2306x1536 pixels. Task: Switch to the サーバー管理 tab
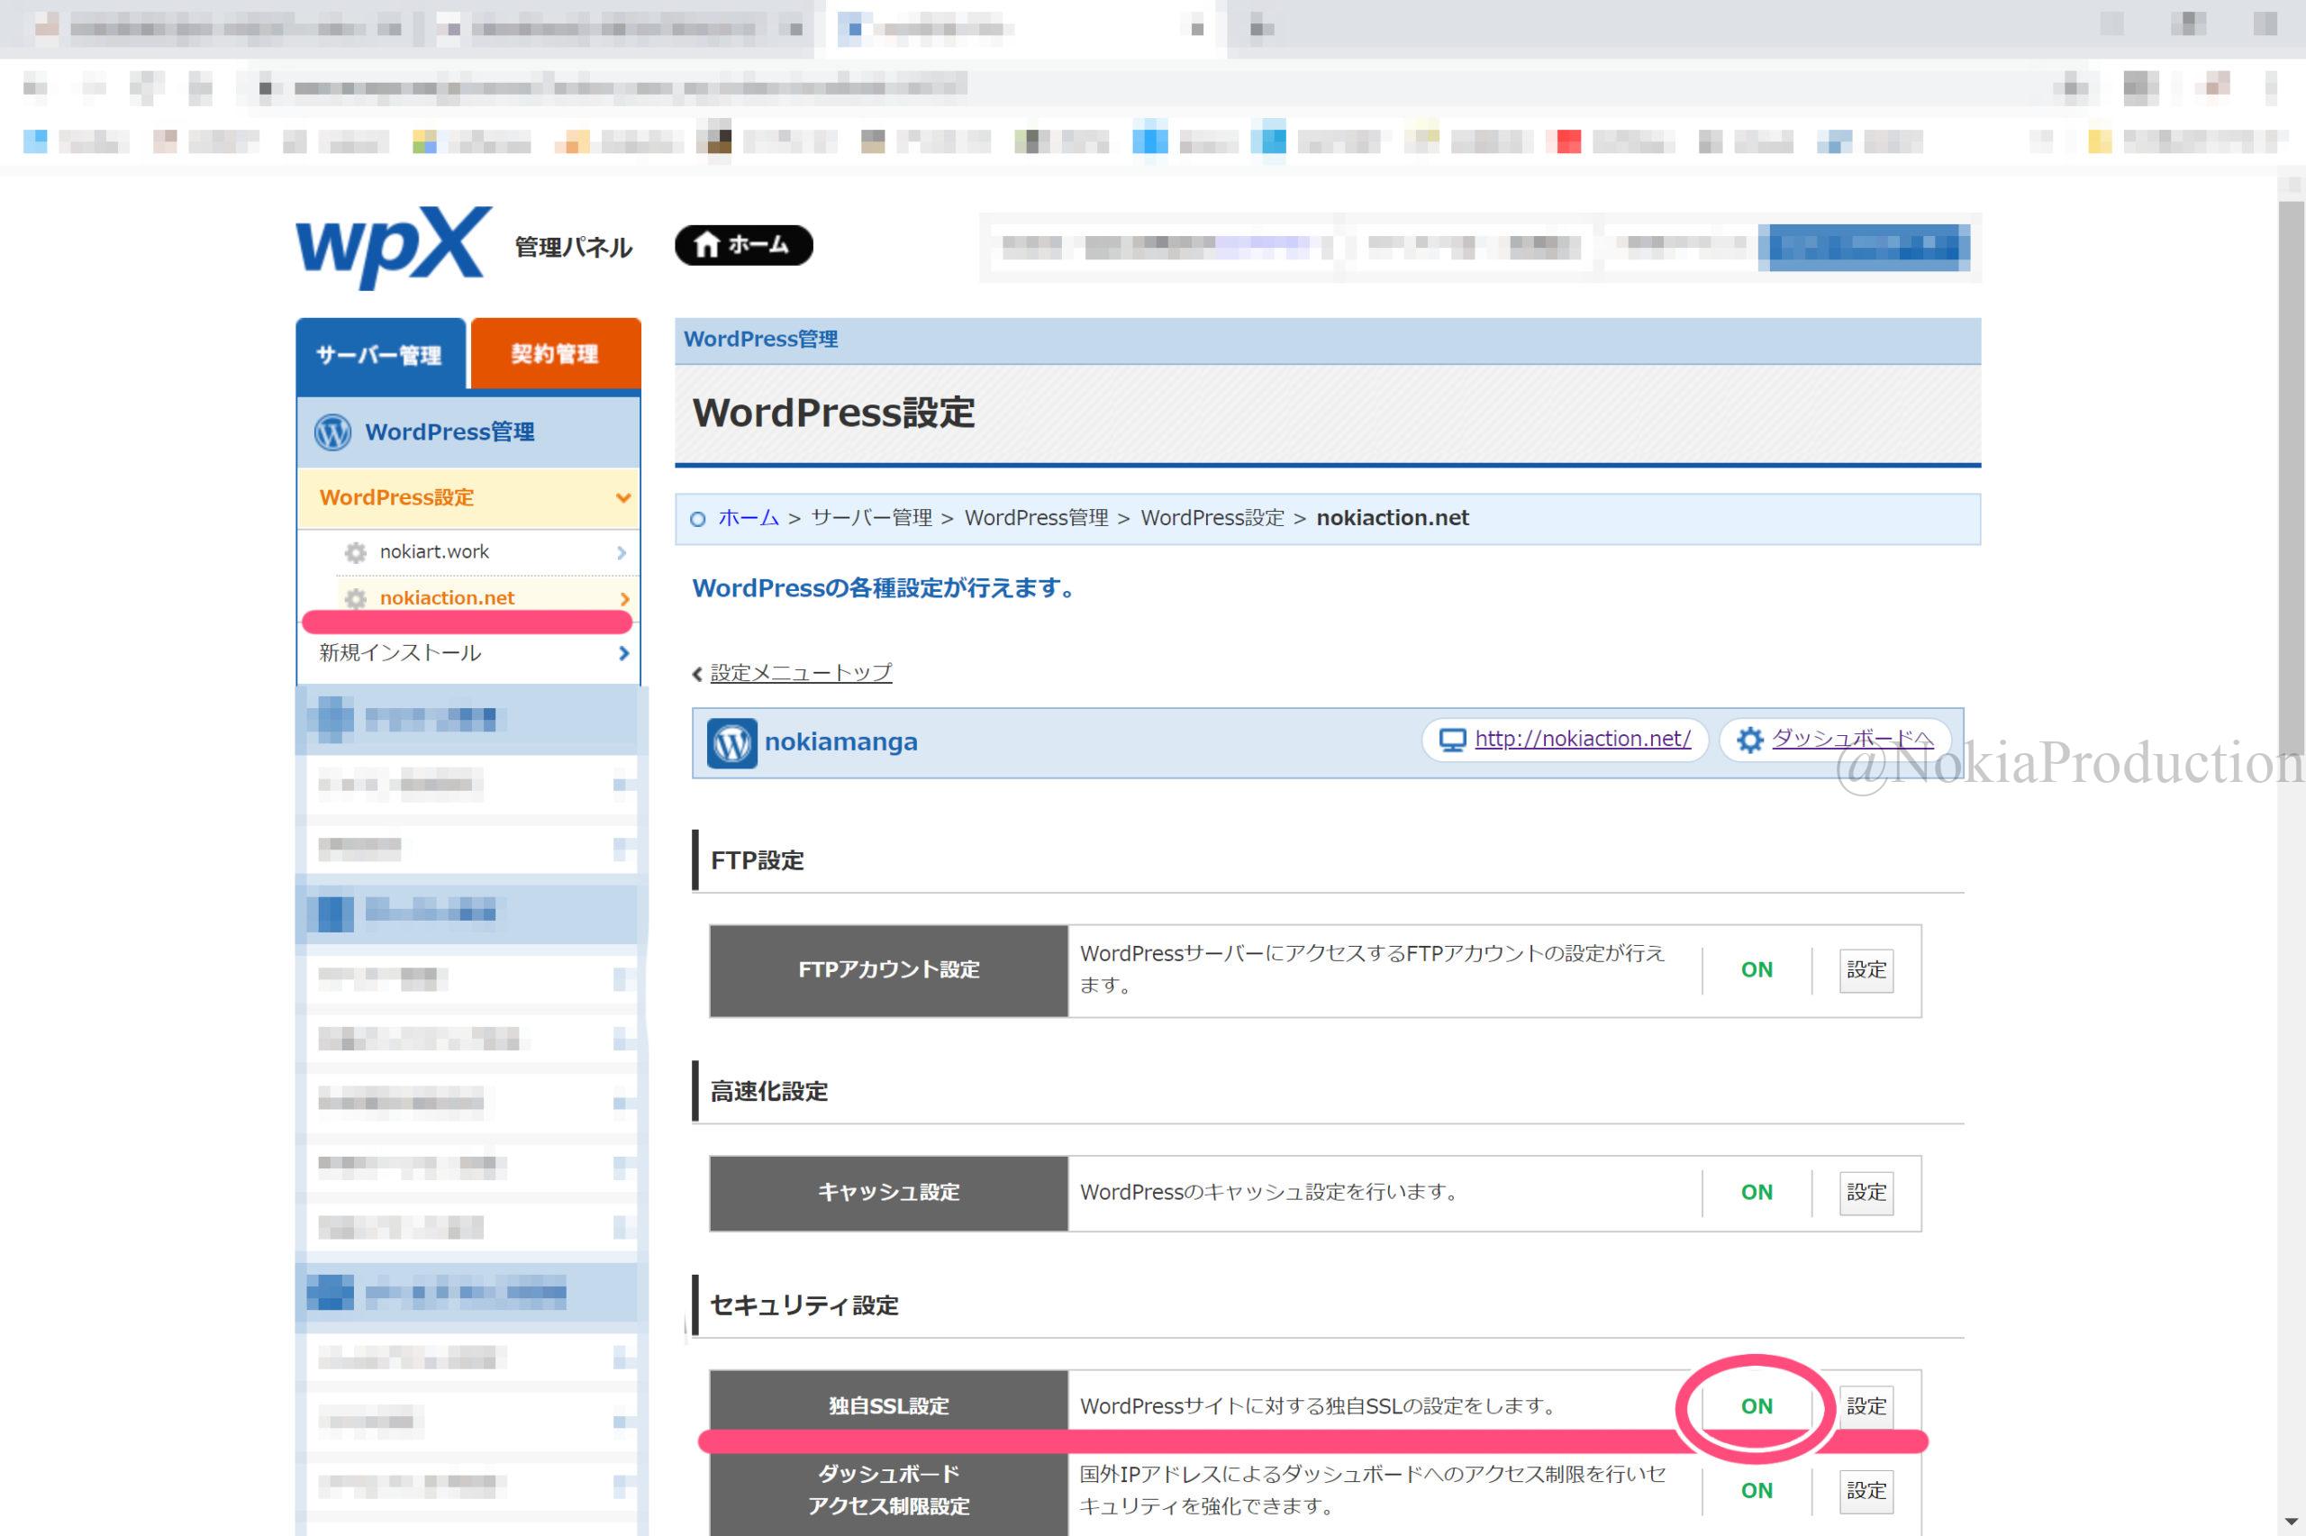(x=380, y=354)
